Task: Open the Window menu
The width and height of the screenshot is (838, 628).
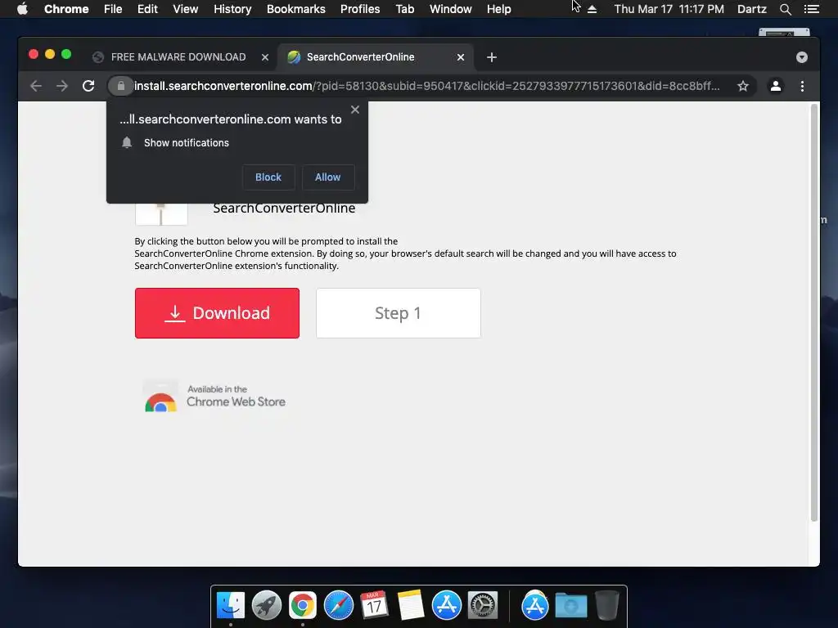Action: pos(451,9)
